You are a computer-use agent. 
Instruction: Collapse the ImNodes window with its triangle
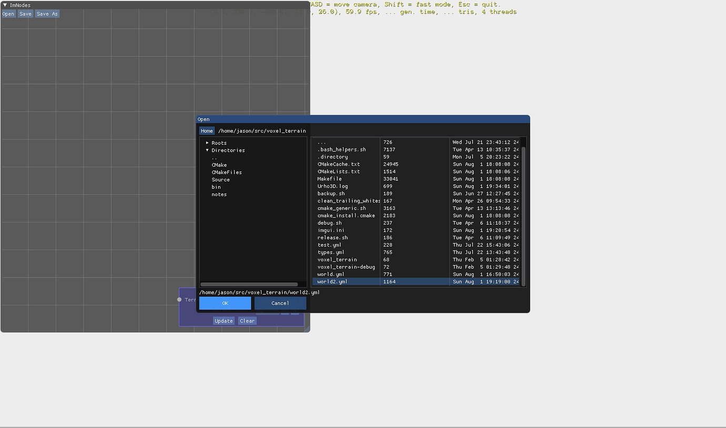click(x=5, y=5)
